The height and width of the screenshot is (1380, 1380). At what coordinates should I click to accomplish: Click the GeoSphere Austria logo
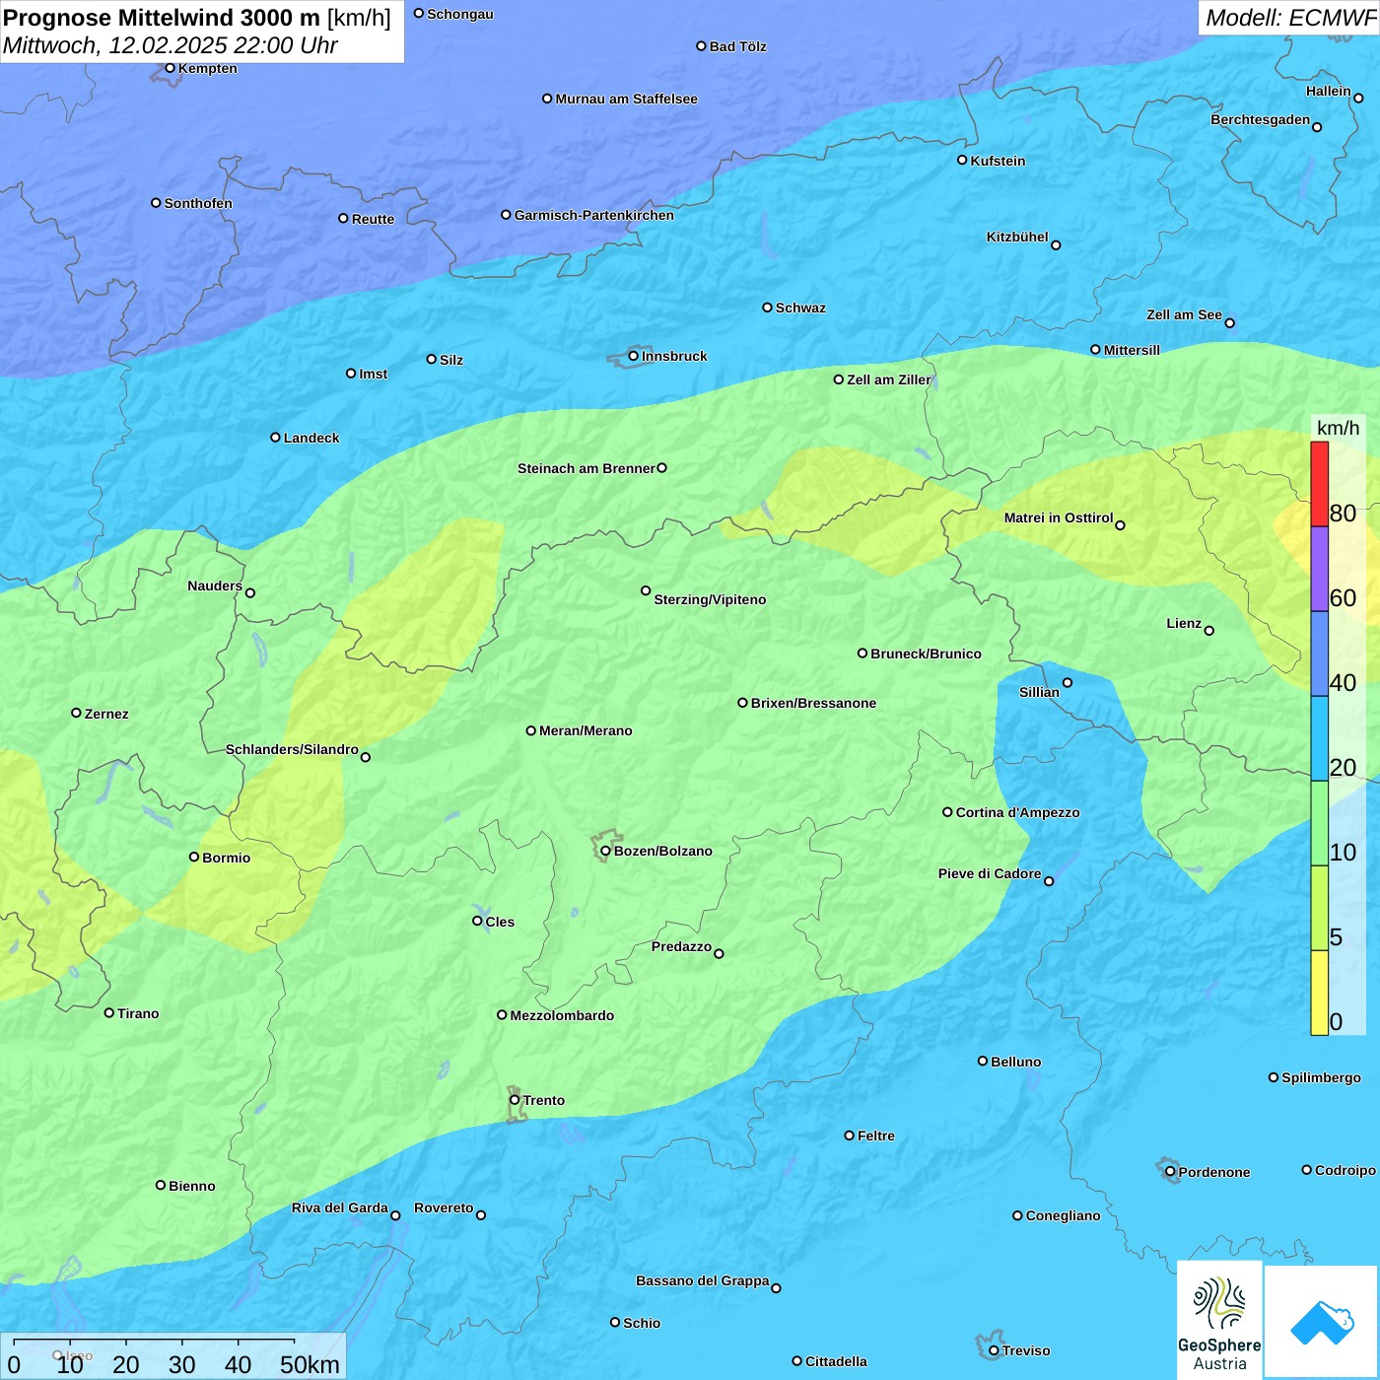(1219, 1320)
